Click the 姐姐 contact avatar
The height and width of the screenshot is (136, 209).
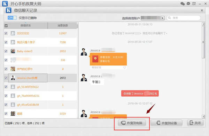pyautogui.click(x=13, y=113)
